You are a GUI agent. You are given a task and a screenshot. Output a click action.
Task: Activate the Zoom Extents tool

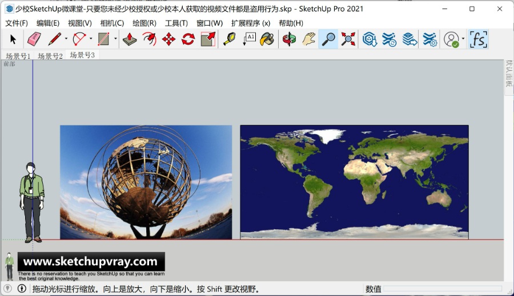(x=348, y=39)
